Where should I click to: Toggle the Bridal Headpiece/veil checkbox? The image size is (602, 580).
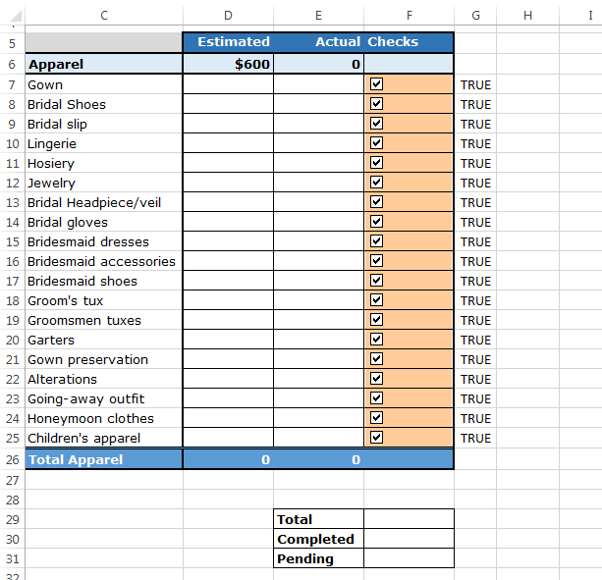point(376,202)
